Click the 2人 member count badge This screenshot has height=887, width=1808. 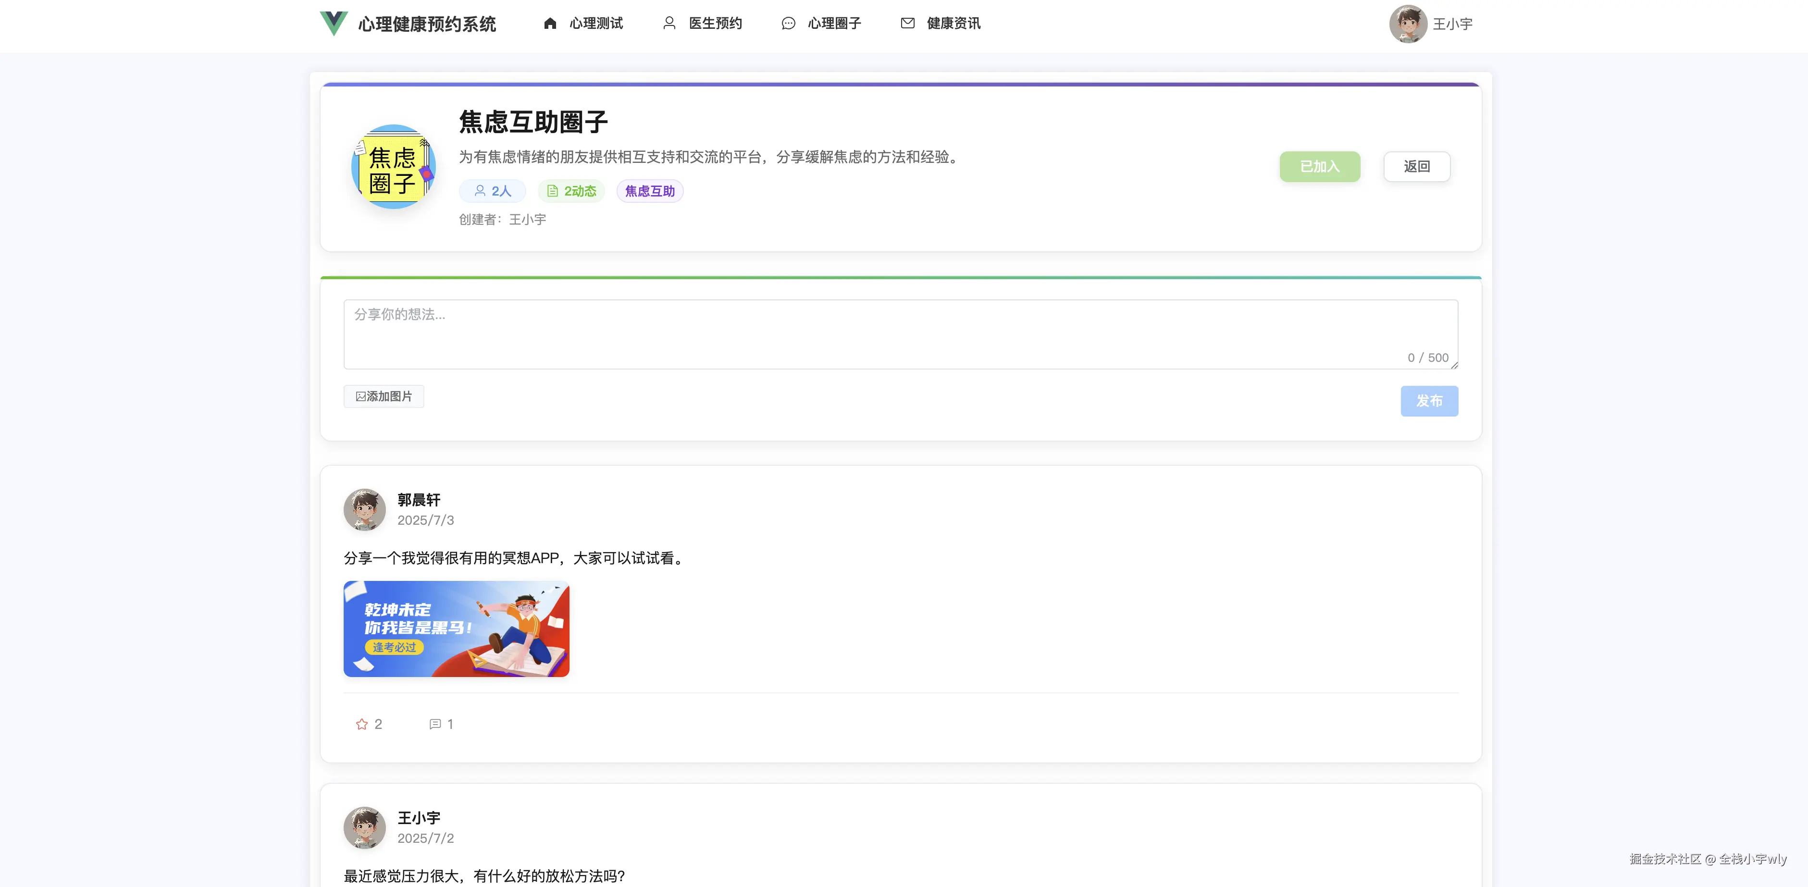tap(492, 191)
